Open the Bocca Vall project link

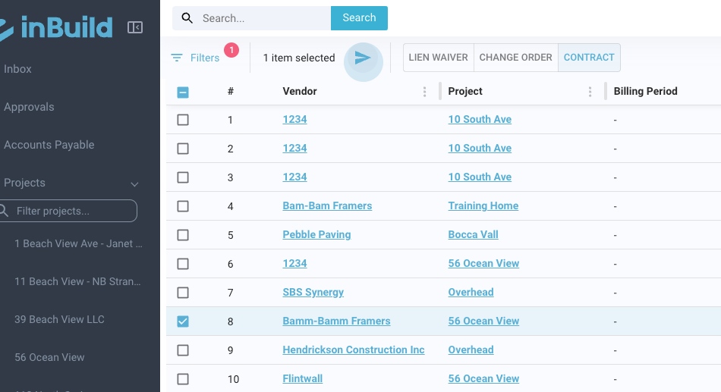click(x=473, y=234)
